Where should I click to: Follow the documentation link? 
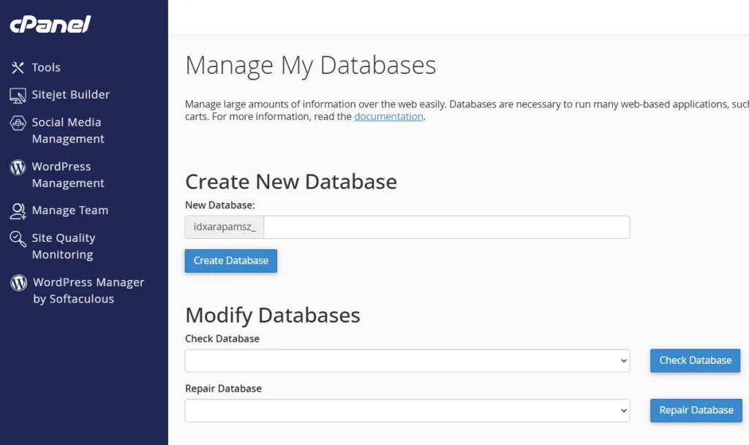pos(388,117)
